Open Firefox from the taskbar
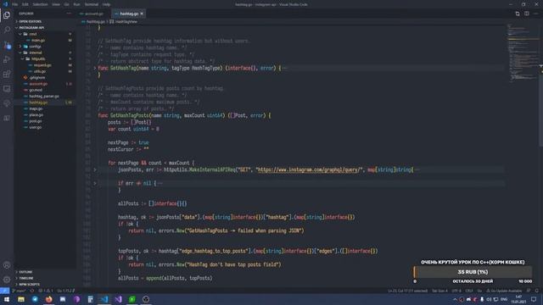This screenshot has height=305, width=543. (x=49, y=299)
